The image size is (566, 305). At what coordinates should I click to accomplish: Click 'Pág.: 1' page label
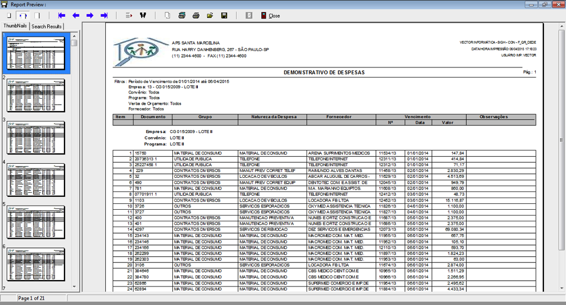point(529,72)
